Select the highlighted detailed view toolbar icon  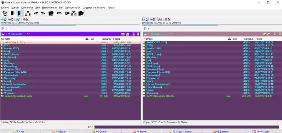(20, 13)
